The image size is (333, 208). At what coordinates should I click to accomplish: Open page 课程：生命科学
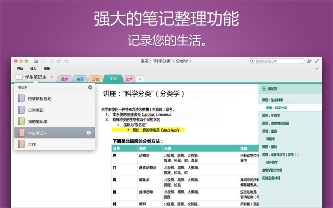point(290,100)
